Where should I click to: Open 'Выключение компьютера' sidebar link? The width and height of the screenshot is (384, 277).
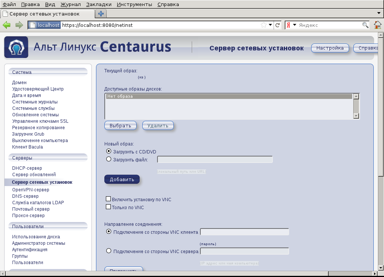tap(40, 141)
